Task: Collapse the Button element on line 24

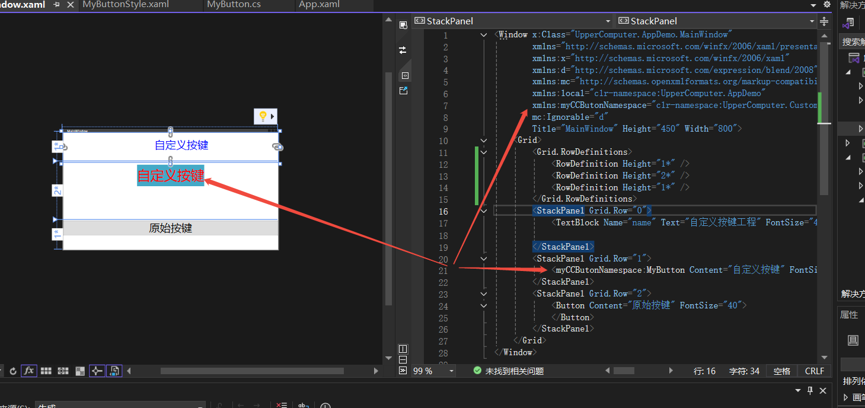Action: pyautogui.click(x=484, y=305)
